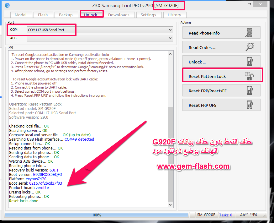
Task: Click the 'Software version: 29.0' log line
Action: pyautogui.click(x=29, y=117)
